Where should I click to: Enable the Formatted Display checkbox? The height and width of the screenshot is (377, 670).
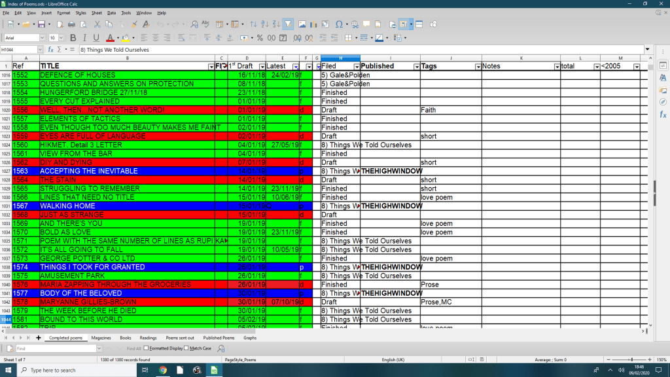pyautogui.click(x=146, y=348)
